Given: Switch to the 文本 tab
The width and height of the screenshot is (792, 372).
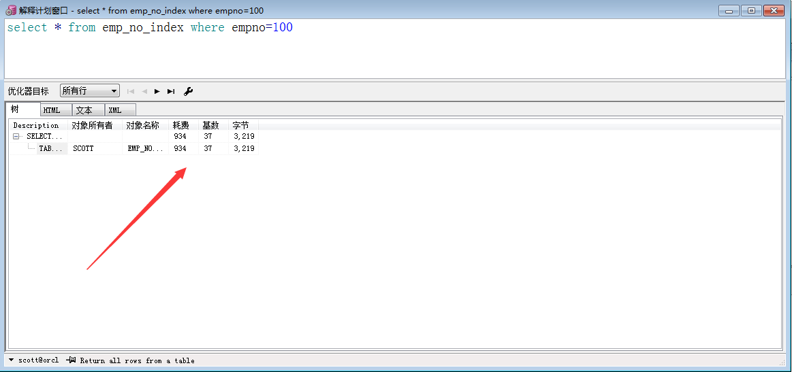Looking at the screenshot, I should tap(89, 110).
